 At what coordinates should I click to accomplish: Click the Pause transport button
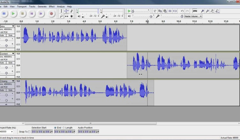[x=4, y=14]
